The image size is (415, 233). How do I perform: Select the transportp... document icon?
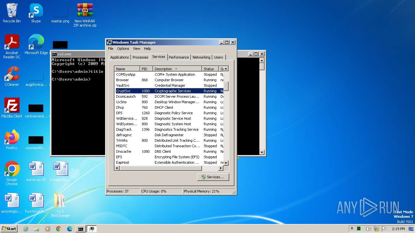click(x=60, y=172)
